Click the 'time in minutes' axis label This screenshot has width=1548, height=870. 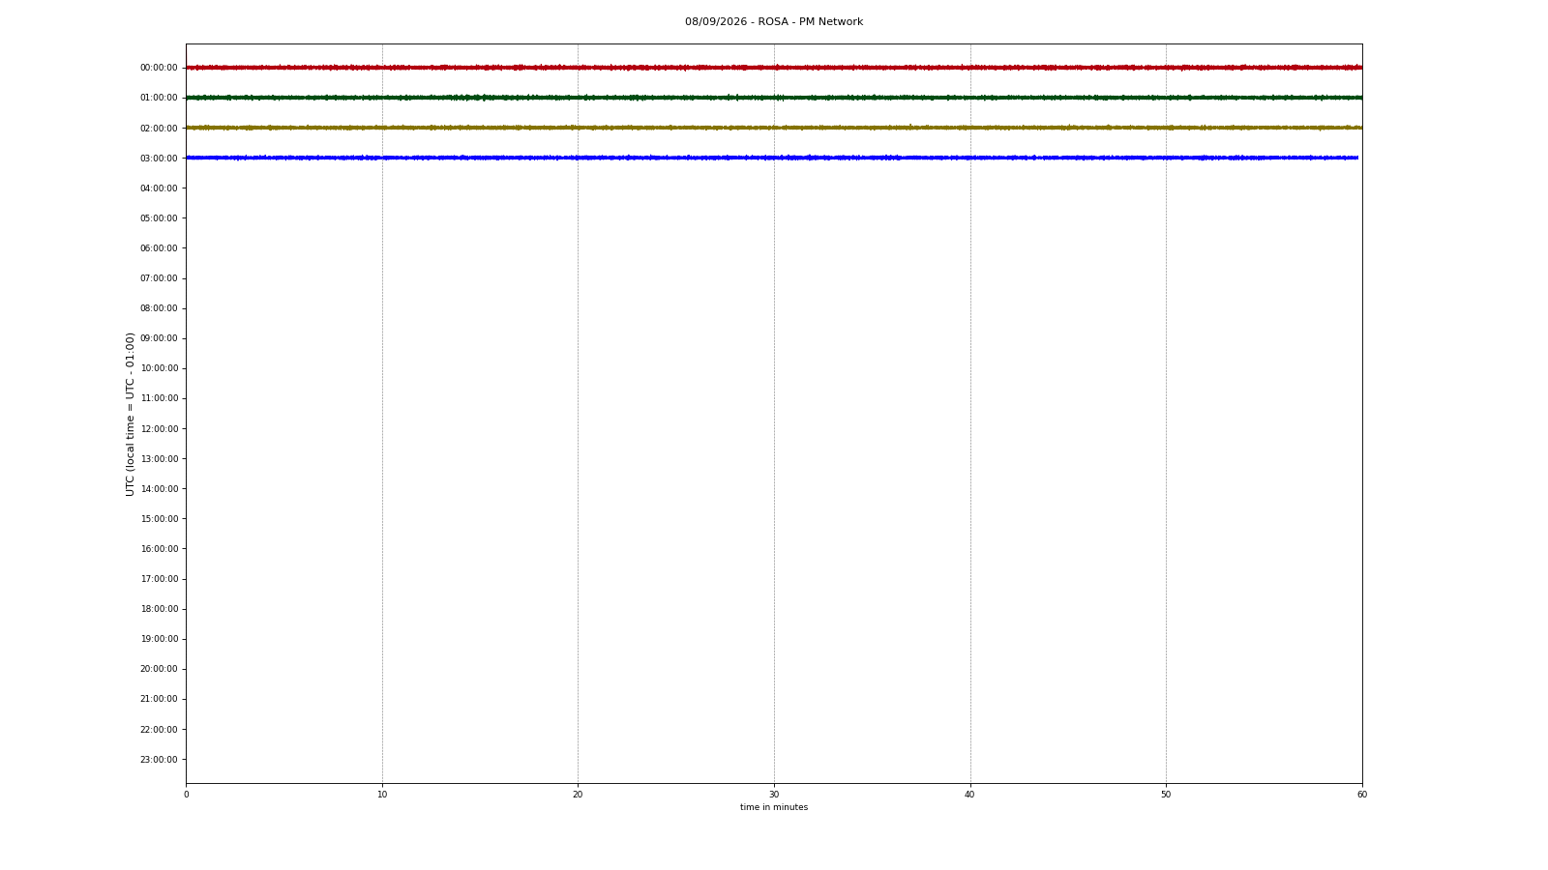(x=774, y=807)
